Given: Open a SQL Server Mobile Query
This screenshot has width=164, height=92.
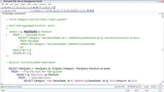Looking at the screenshot, I should [x=27, y=7].
